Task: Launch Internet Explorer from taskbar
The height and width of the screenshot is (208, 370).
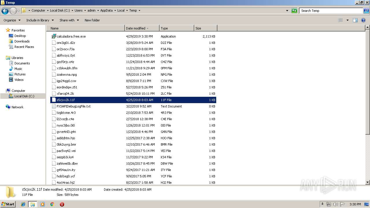Action: [x=23, y=204]
